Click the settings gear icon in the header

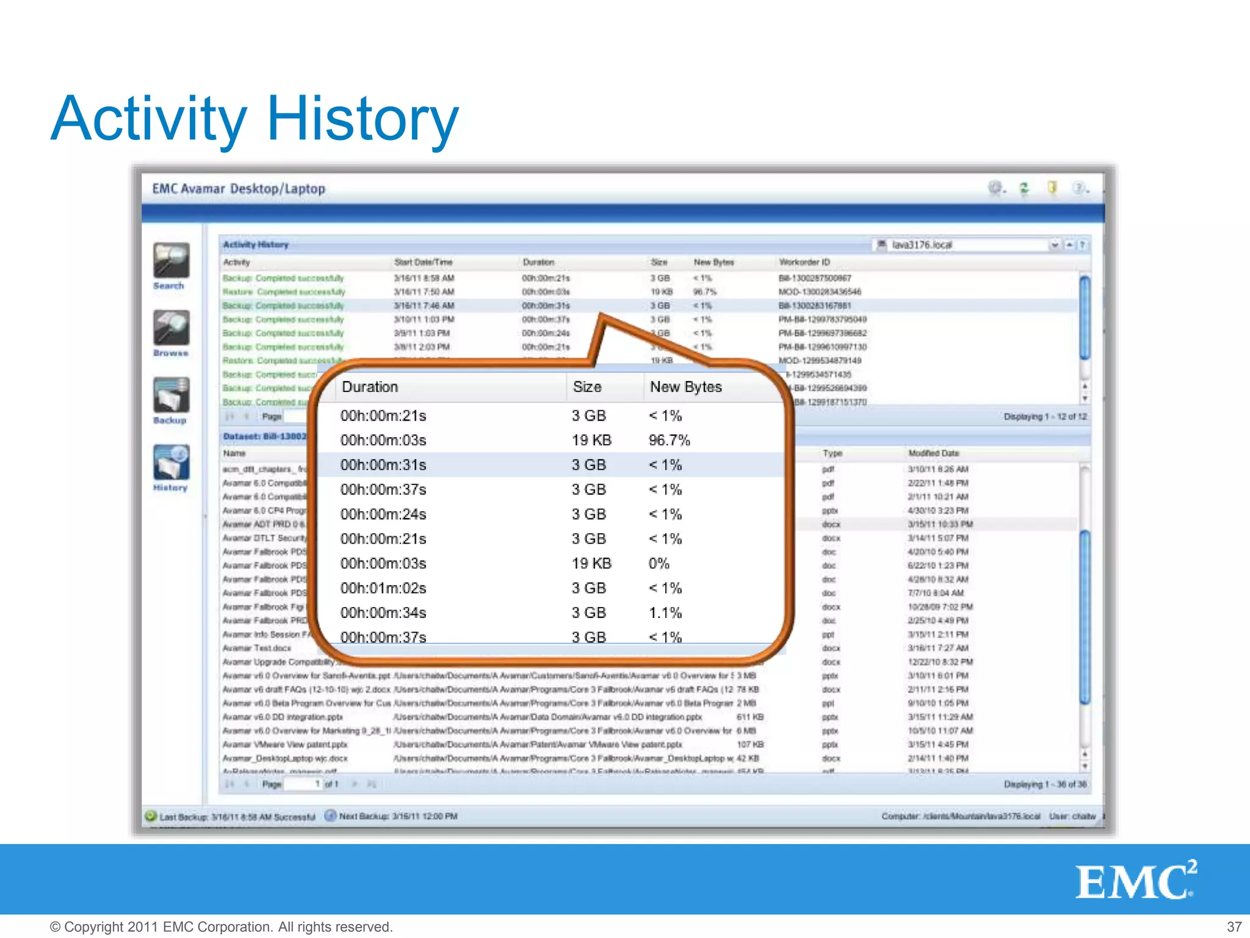[x=995, y=188]
